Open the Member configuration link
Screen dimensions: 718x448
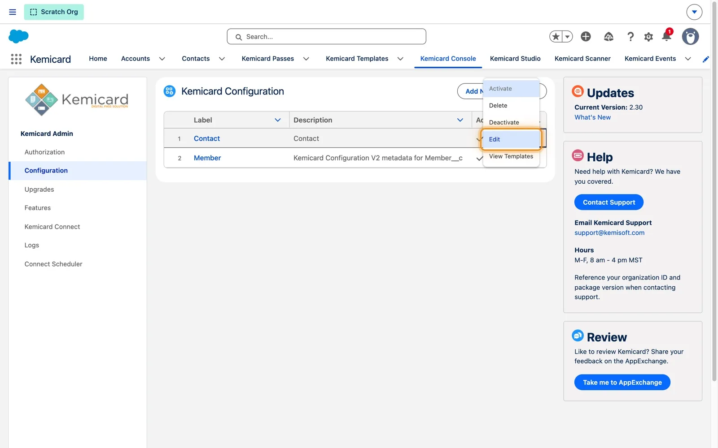point(207,158)
